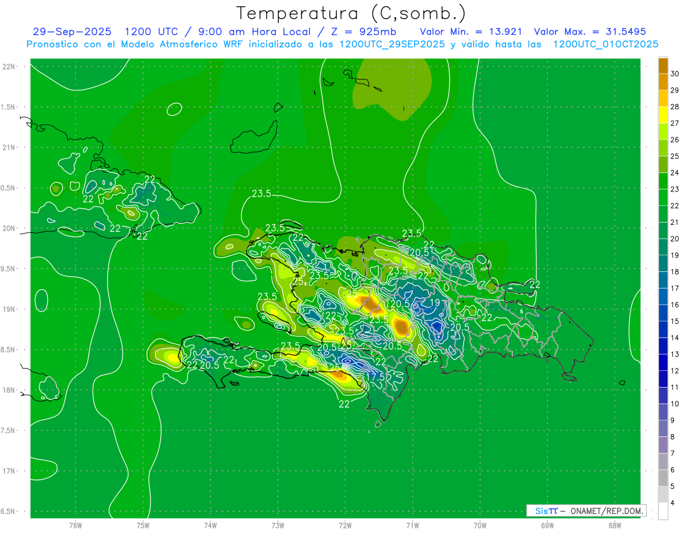Click the 76W longitude axis label
The height and width of the screenshot is (533, 690).
pos(75,526)
